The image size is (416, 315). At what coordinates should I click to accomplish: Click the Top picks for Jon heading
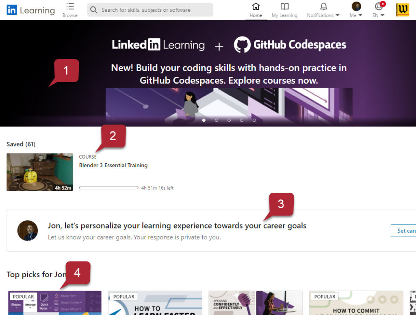tap(36, 274)
